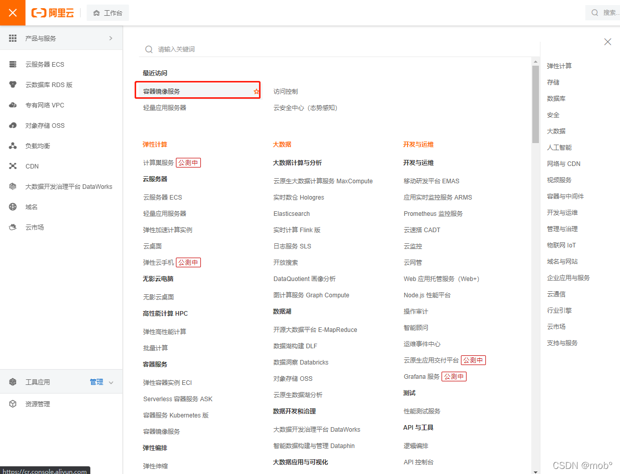Click the 专有网络 VPC cloud icon

(13, 105)
